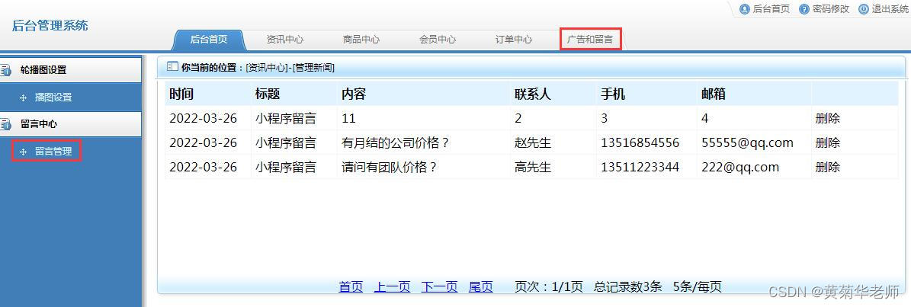911x307 pixels.
Task: Click the 上一页 pagination link
Action: (x=392, y=286)
